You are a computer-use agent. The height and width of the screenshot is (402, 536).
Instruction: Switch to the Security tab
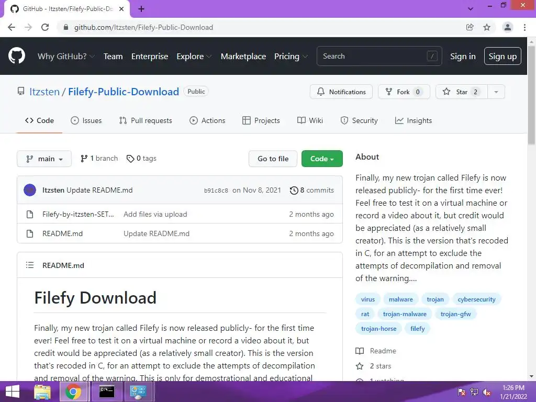[x=359, y=120]
